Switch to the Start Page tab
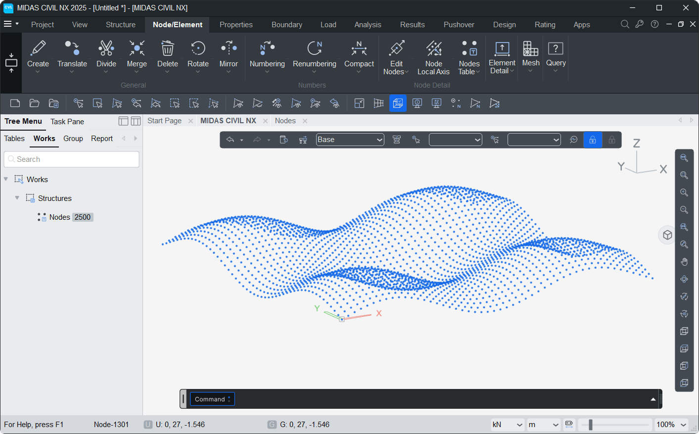 (x=164, y=121)
